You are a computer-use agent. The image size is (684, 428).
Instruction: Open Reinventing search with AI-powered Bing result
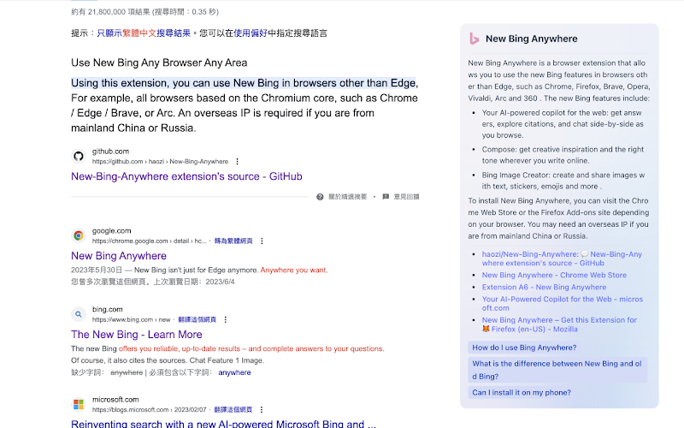click(223, 424)
